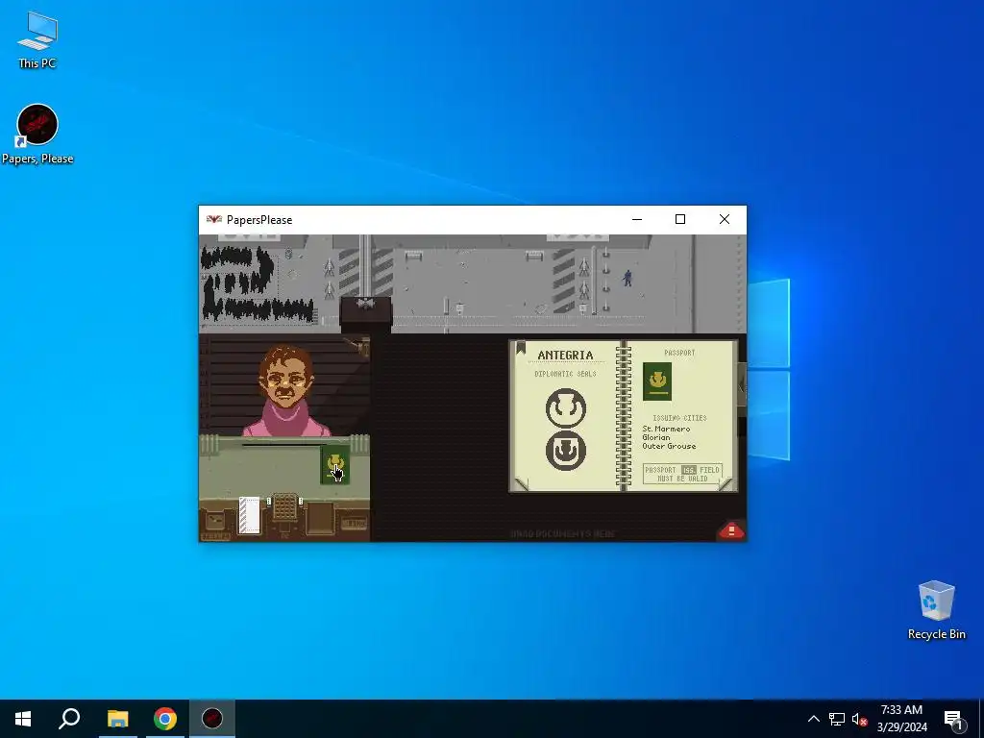
Task: Select issuing city St. Marmero
Action: [x=666, y=429]
